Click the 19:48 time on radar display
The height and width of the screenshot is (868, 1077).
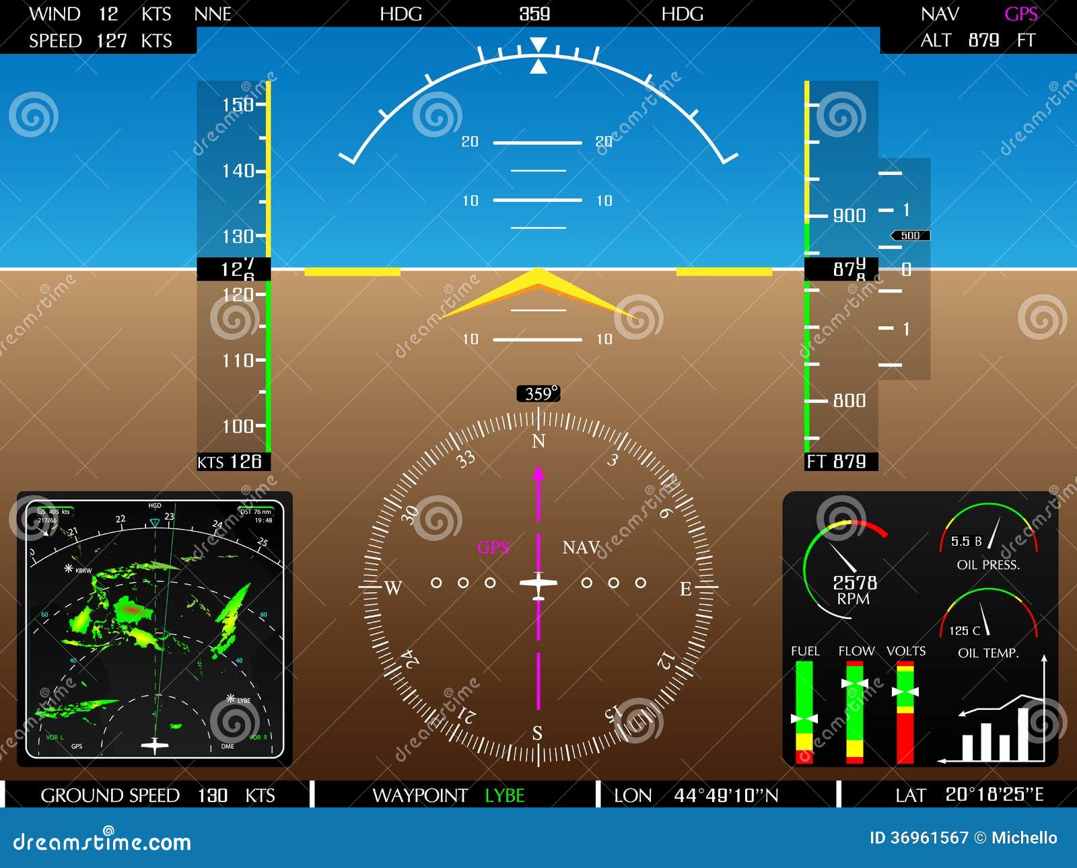pyautogui.click(x=264, y=520)
